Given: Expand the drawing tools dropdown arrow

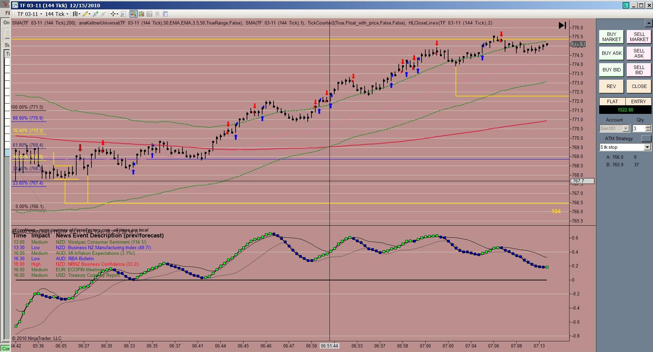Looking at the screenshot, I should pyautogui.click(x=90, y=14).
